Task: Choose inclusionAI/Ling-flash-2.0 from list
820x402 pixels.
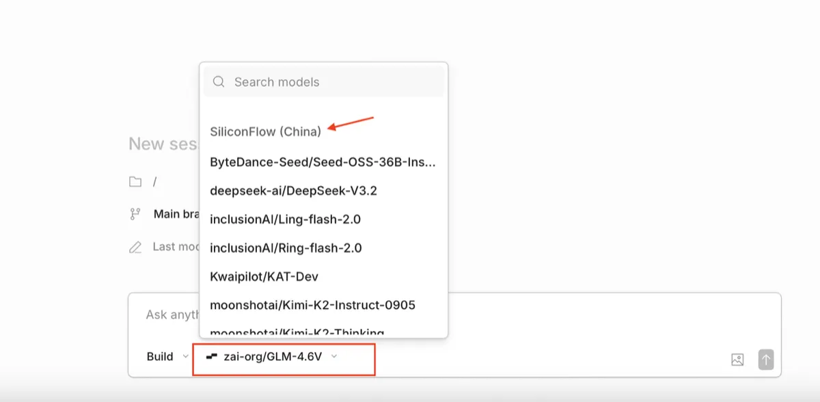Action: pos(323,219)
